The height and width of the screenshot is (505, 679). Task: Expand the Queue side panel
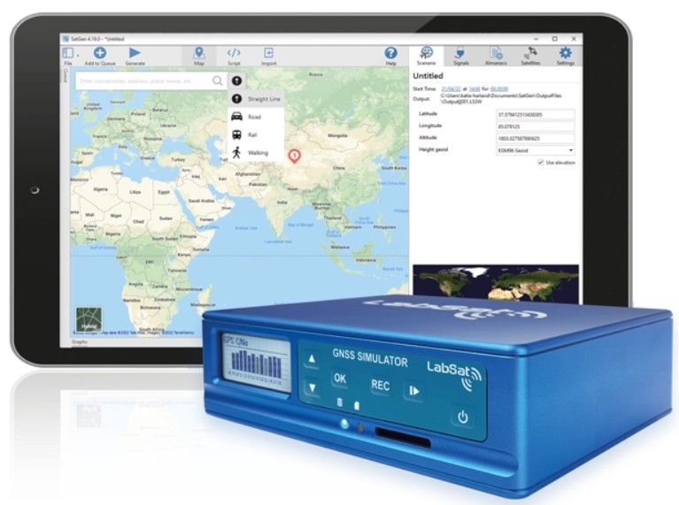tap(66, 76)
